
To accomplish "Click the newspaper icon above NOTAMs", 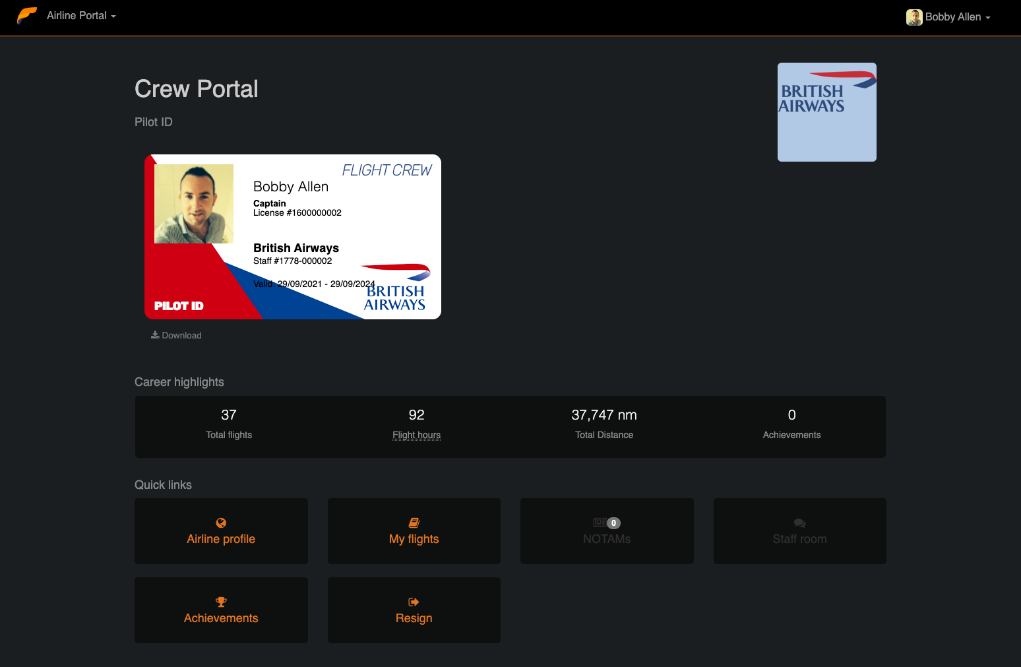I will 599,523.
